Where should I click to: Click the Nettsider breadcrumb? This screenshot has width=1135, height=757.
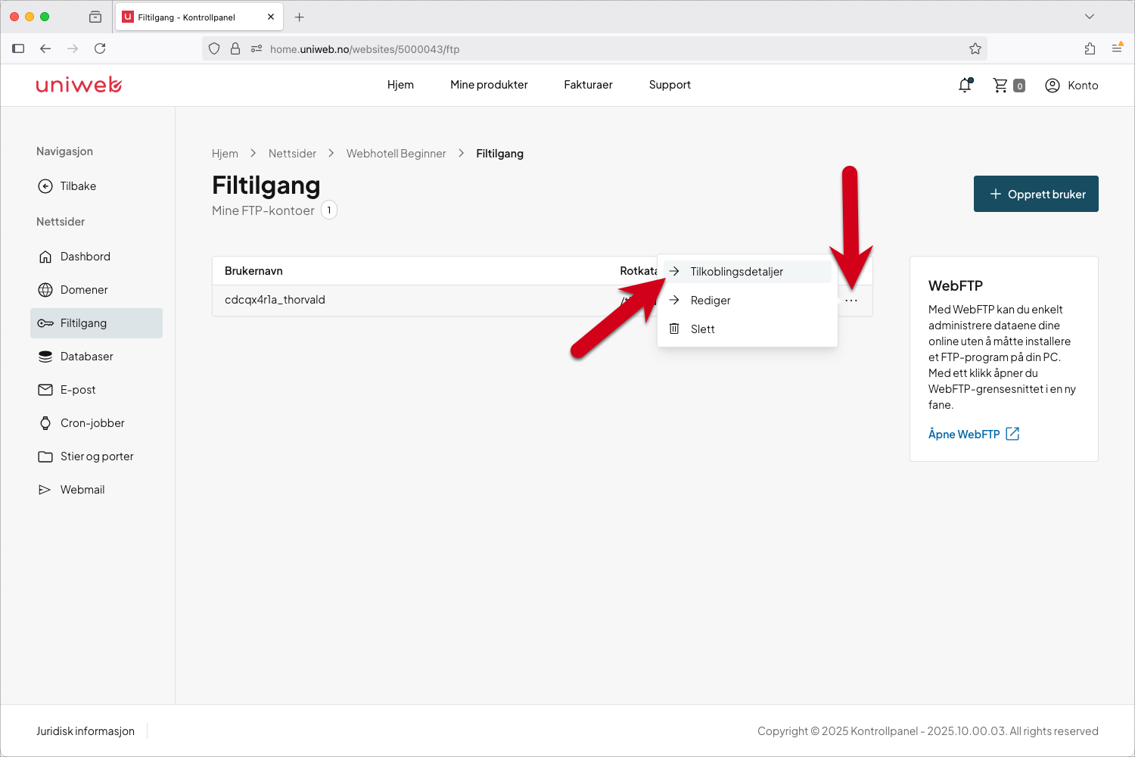(292, 154)
